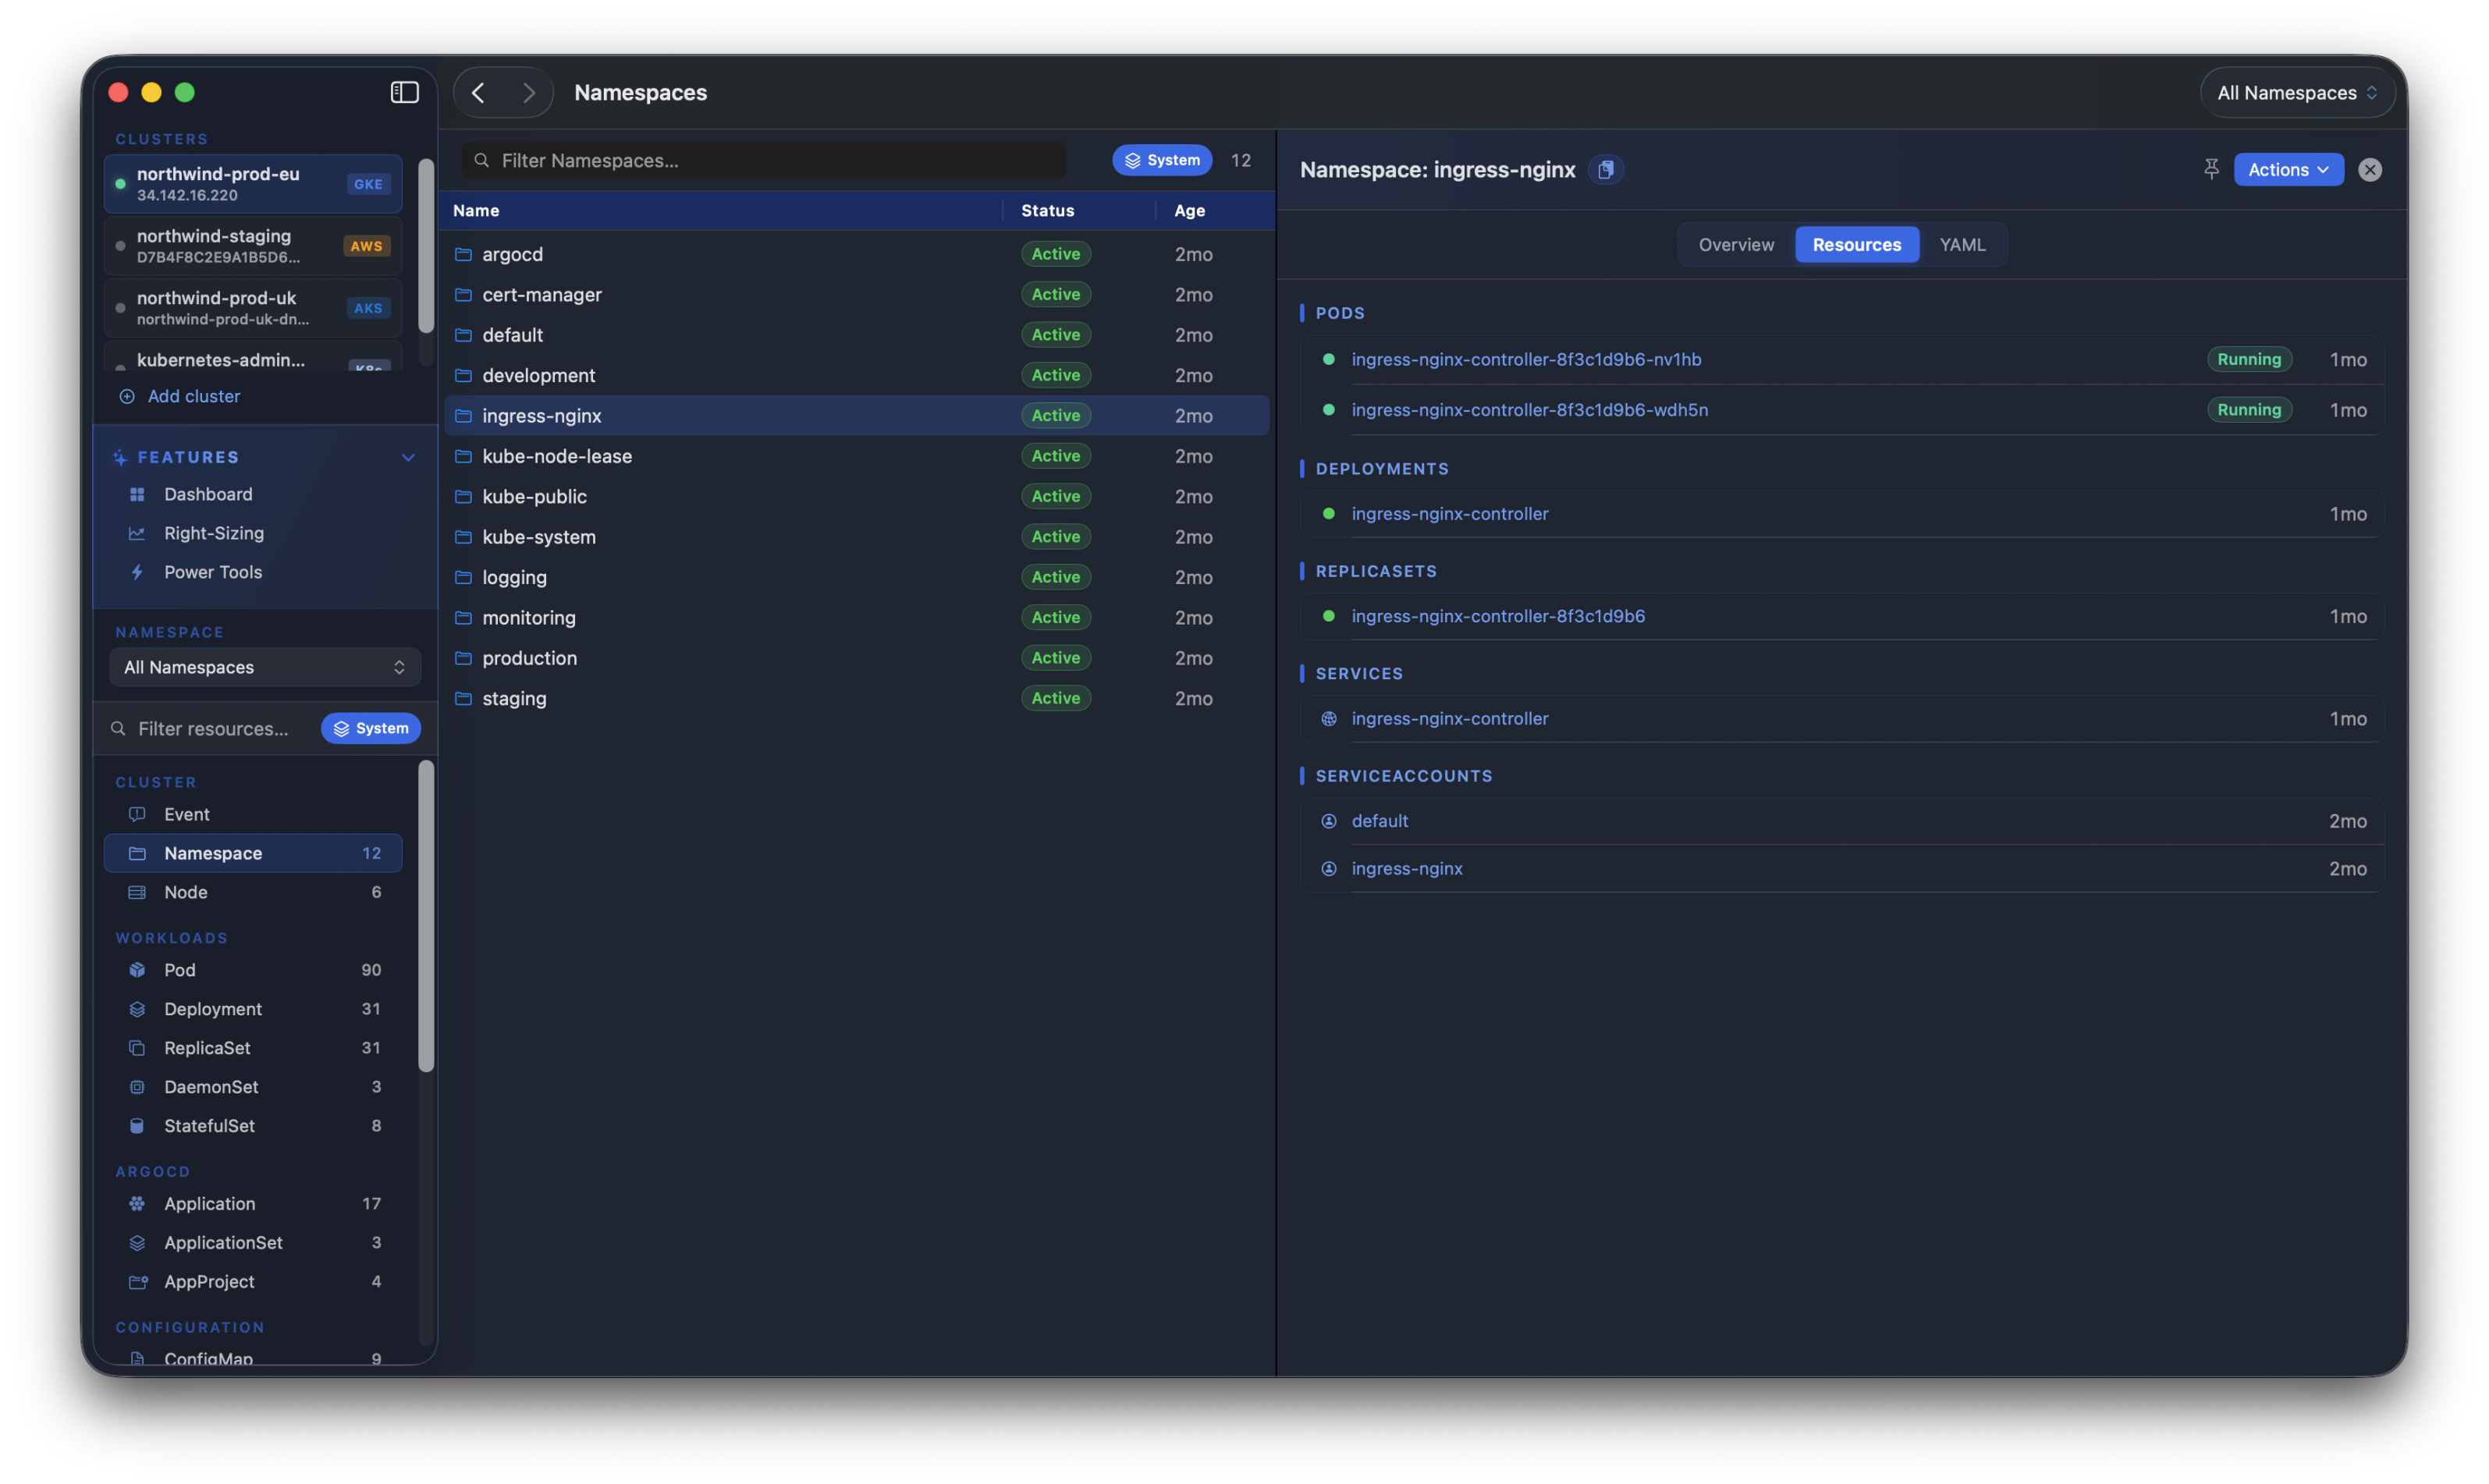This screenshot has height=1484, width=2489.
Task: Switch to the YAML tab
Action: (x=1962, y=244)
